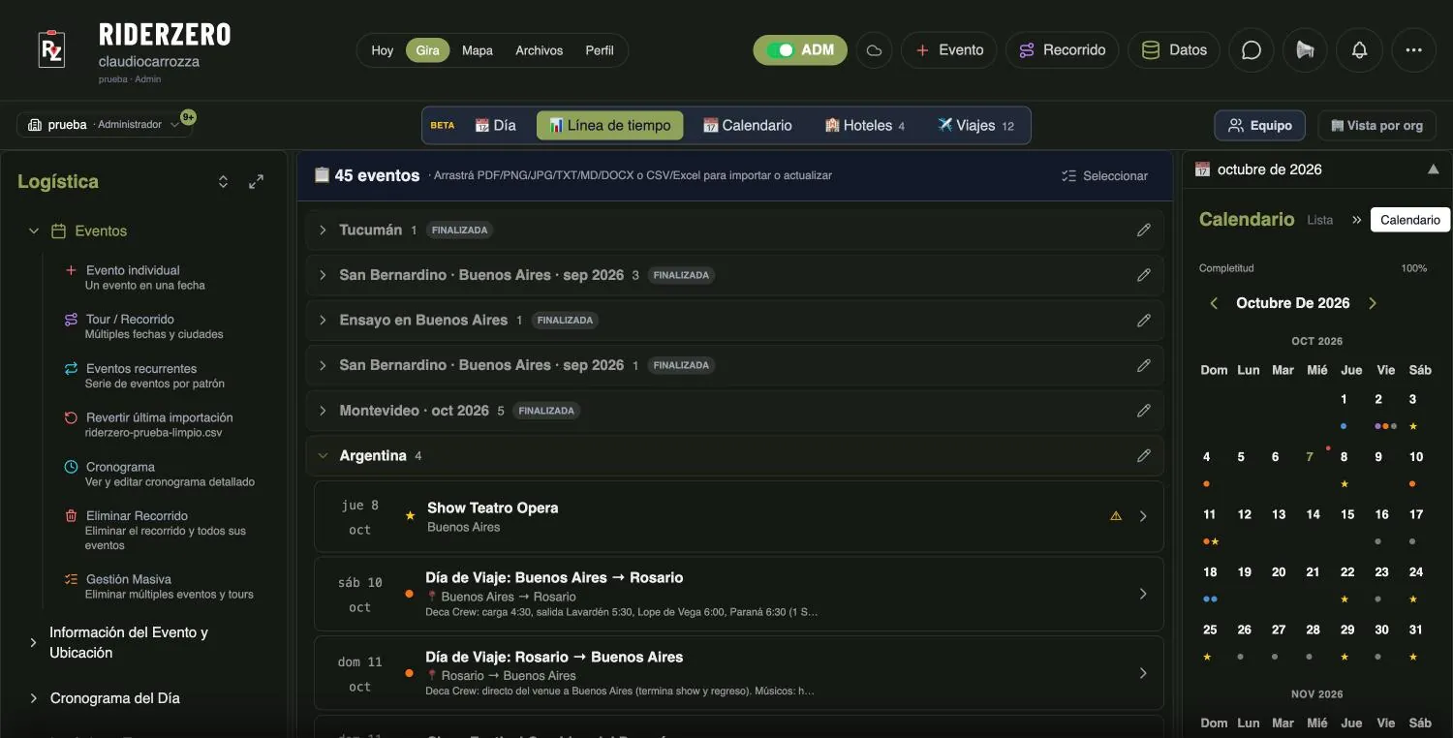Go to next month in calendar

(x=1373, y=303)
